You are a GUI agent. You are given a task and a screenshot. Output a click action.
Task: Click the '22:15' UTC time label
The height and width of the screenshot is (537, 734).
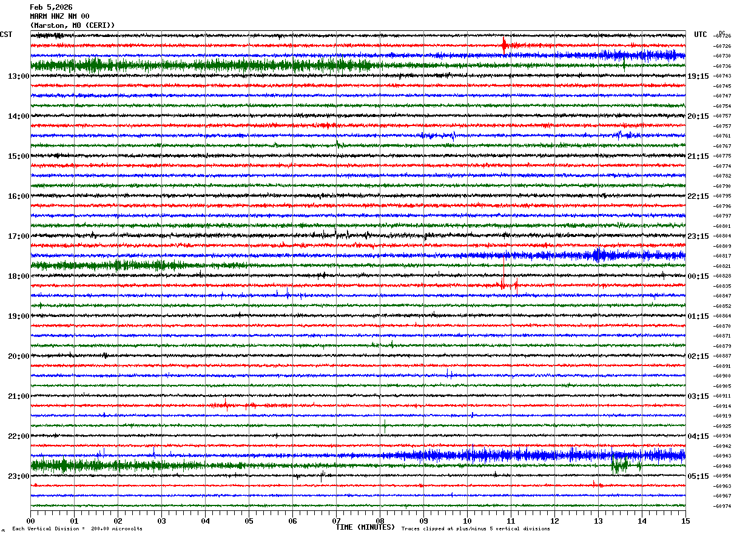click(x=698, y=196)
